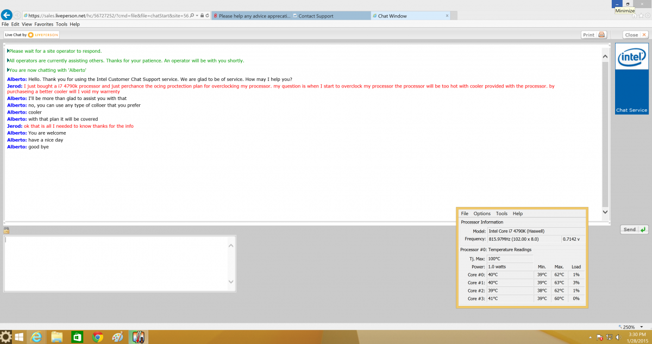Open settings gear in taskbar corner
This screenshot has width=652, height=344.
[6, 337]
